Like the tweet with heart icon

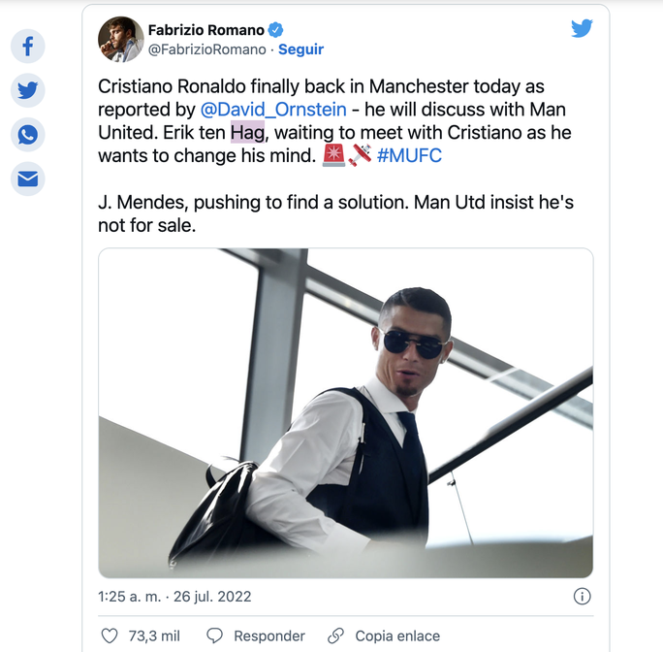[x=110, y=636]
